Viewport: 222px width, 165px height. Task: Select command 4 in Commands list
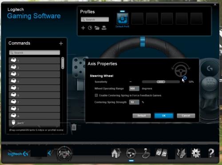(x=35, y=81)
